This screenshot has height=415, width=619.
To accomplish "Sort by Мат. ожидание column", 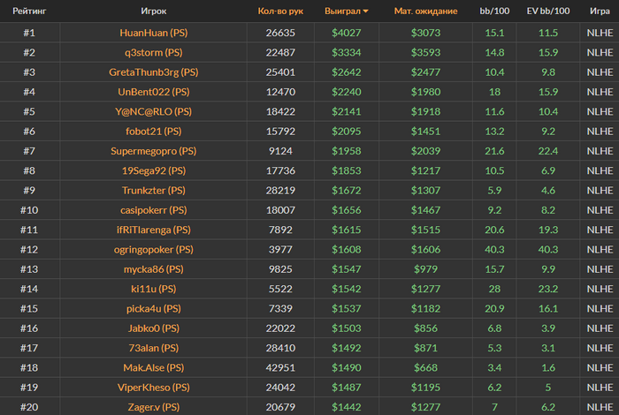I will point(425,11).
